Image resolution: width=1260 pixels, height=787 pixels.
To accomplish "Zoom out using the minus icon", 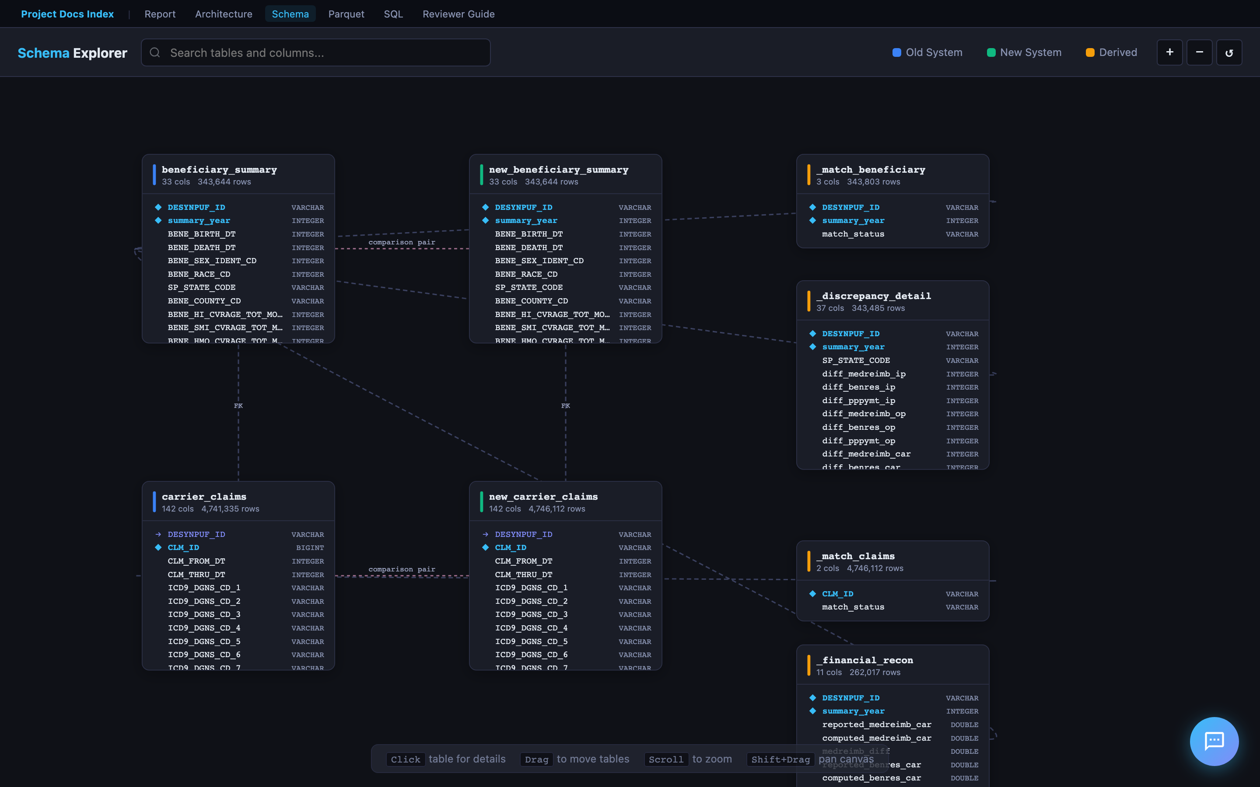I will 1199,52.
